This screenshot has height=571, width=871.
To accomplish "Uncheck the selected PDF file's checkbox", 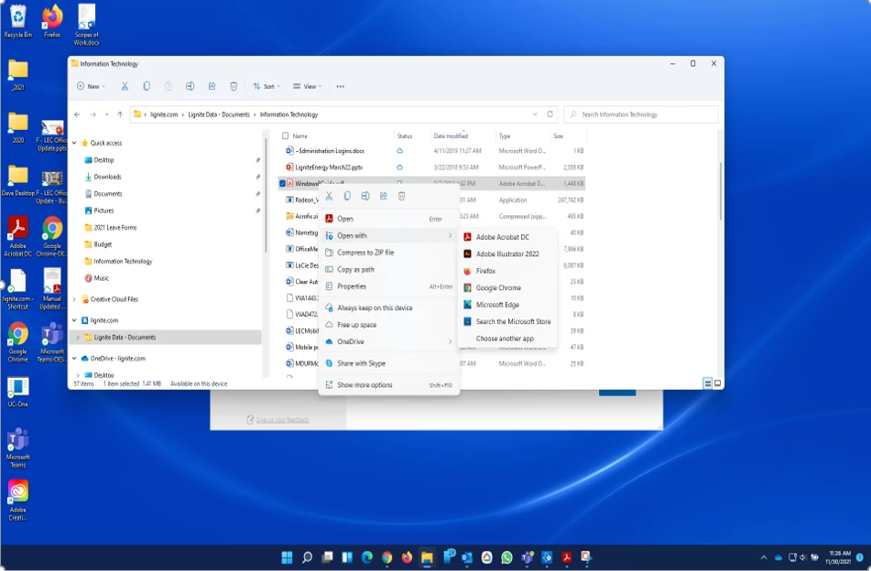I will pyautogui.click(x=282, y=183).
